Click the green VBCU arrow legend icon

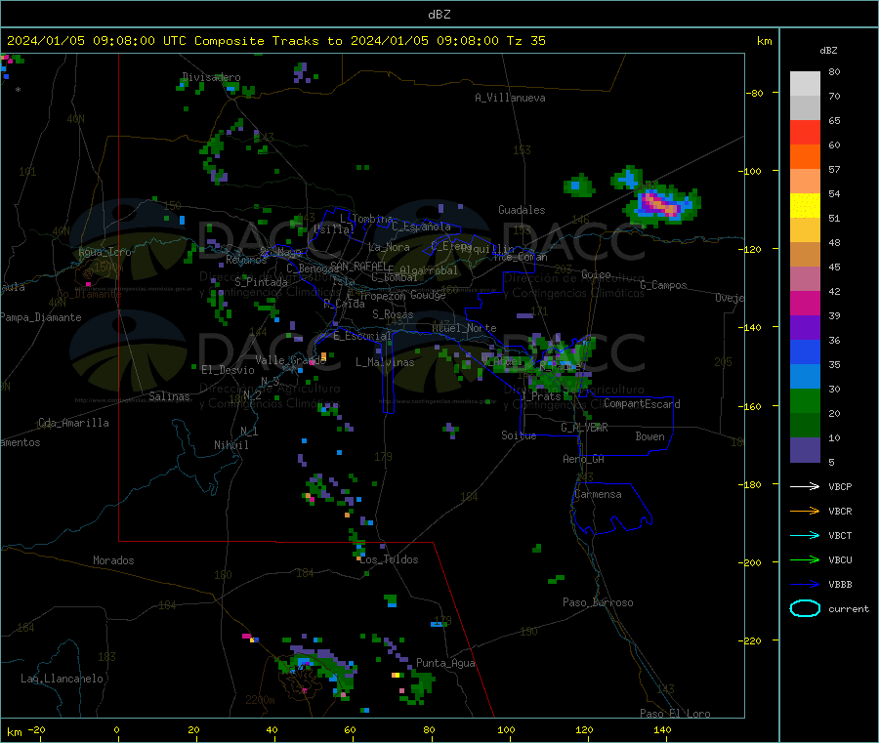[x=805, y=559]
